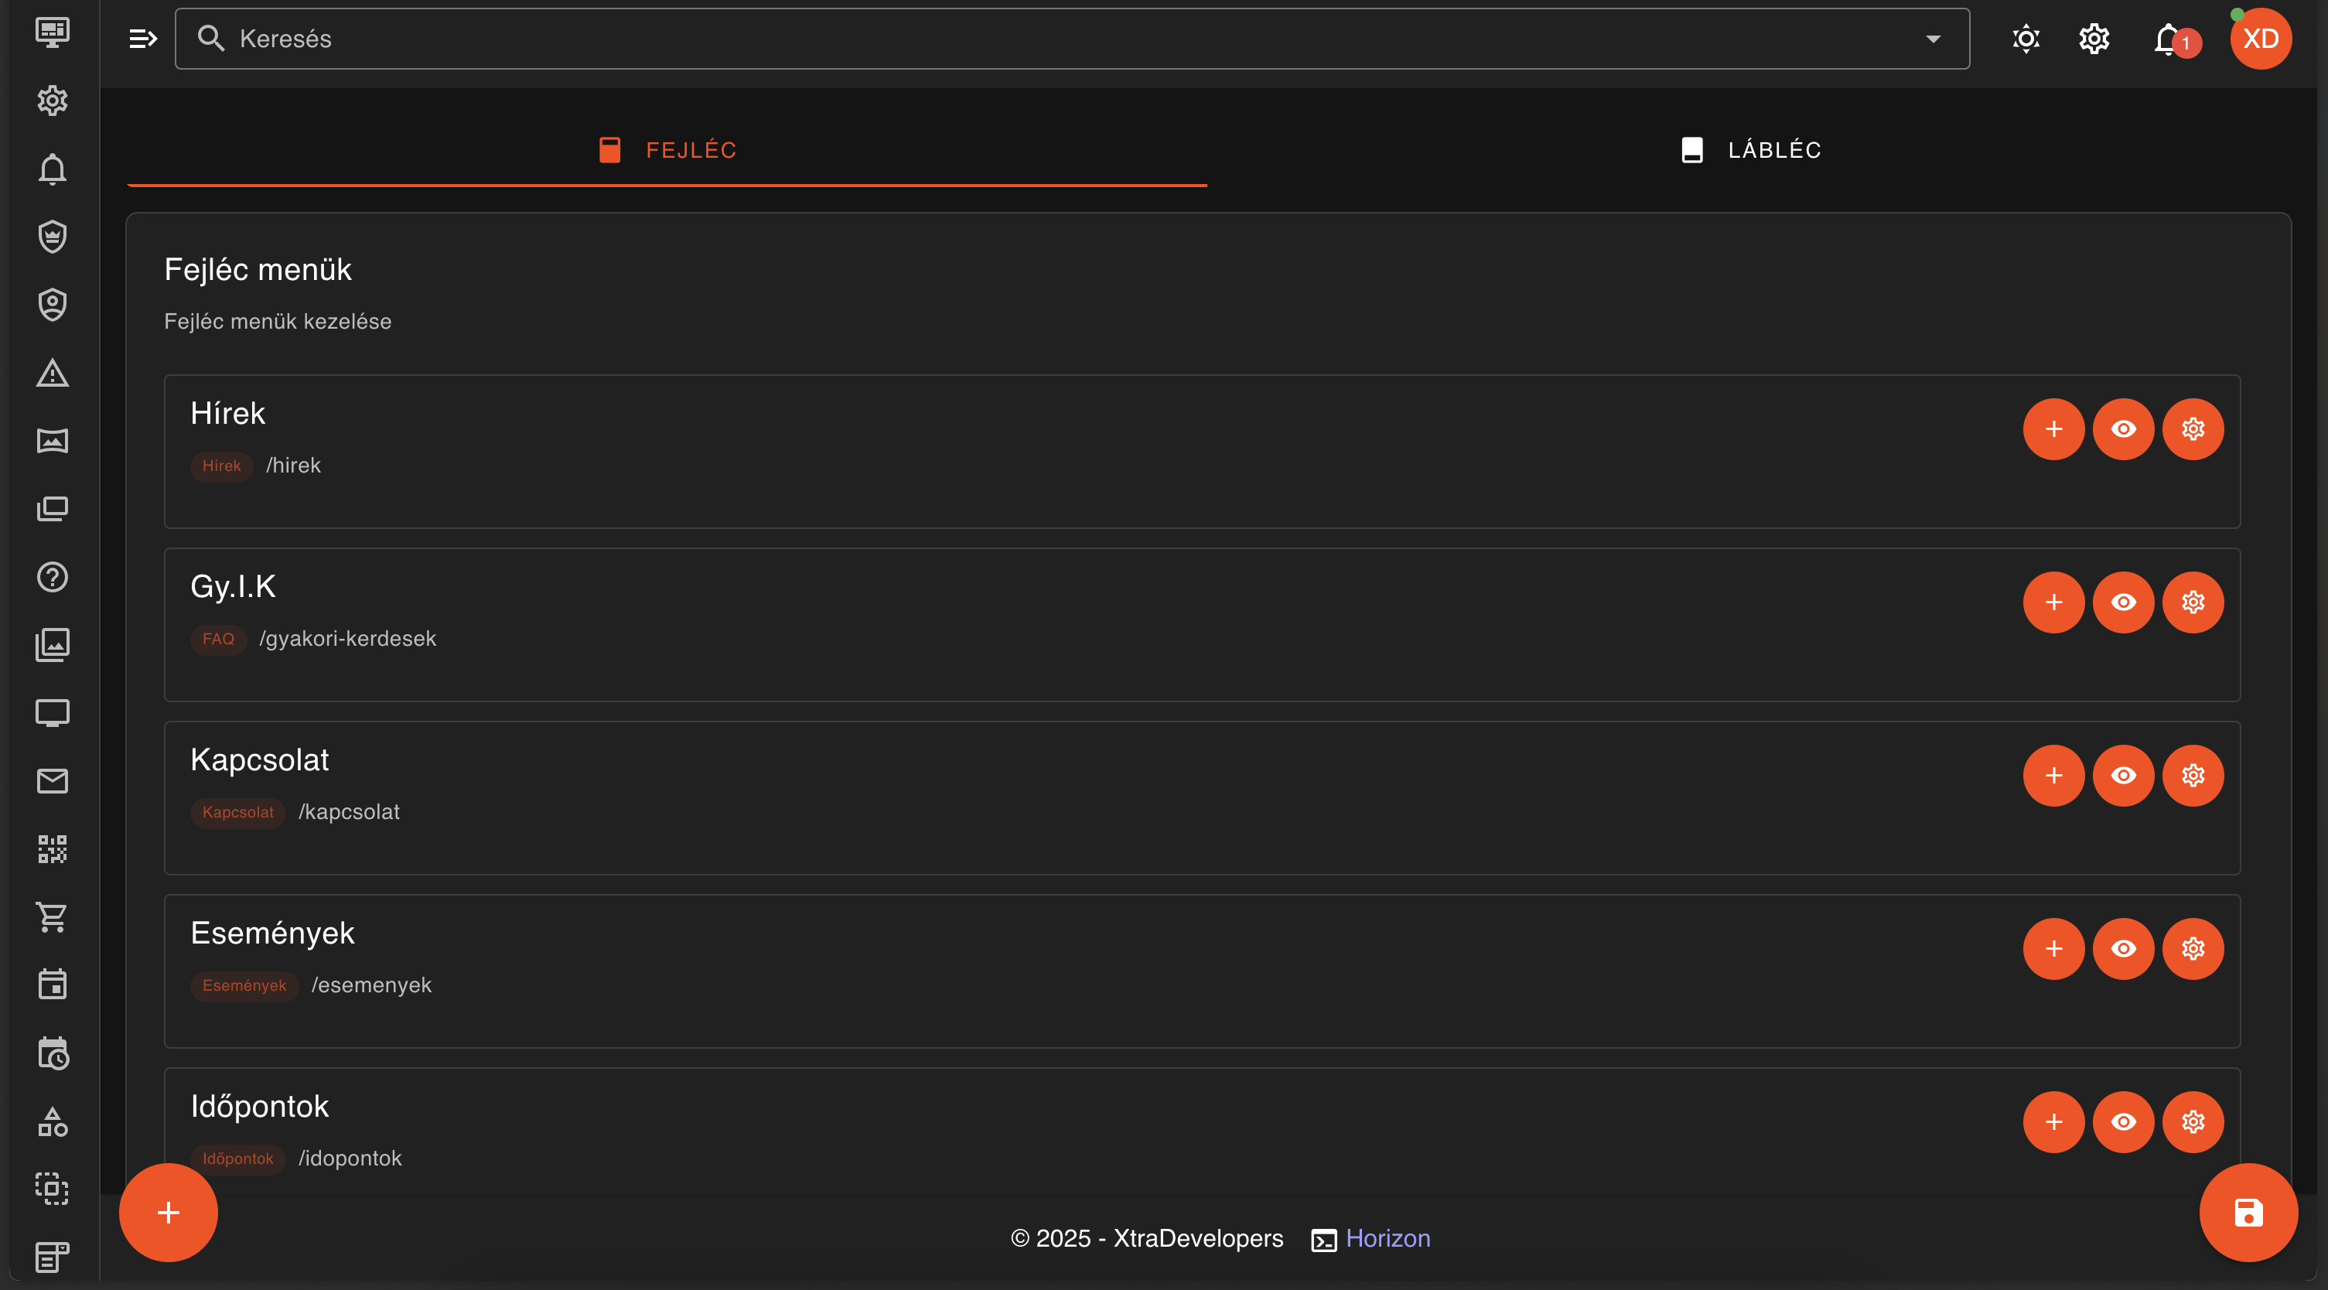The height and width of the screenshot is (1290, 2328).
Task: Toggle the light/dark theme brightness icon
Action: pos(2026,39)
